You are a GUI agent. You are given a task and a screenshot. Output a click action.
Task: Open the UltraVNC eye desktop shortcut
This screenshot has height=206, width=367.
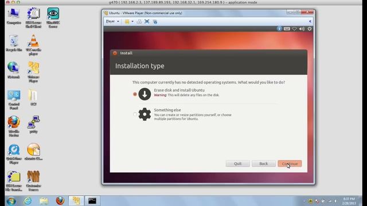click(53, 18)
